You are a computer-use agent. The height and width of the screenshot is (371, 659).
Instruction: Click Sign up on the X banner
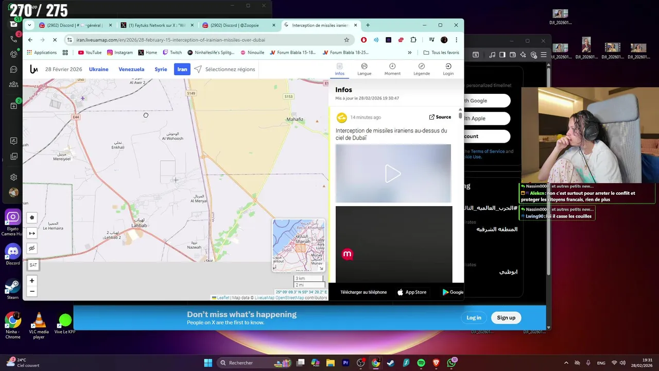[x=506, y=318]
